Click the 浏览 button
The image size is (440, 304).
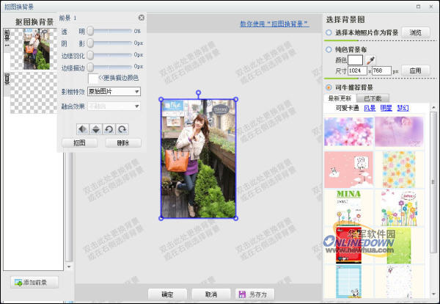click(x=415, y=32)
